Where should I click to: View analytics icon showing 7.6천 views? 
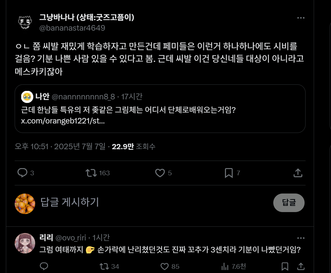click(x=225, y=266)
